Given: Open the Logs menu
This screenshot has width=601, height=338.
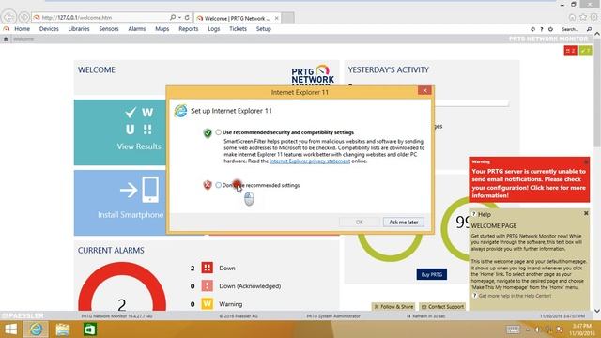Looking at the screenshot, I should (213, 29).
